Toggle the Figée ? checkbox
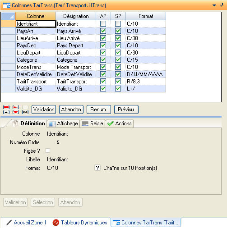Image resolution: width=227 pixels, height=228 pixels. [48, 150]
